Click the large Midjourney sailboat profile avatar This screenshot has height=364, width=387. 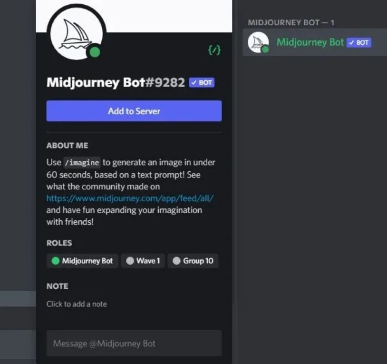77,32
